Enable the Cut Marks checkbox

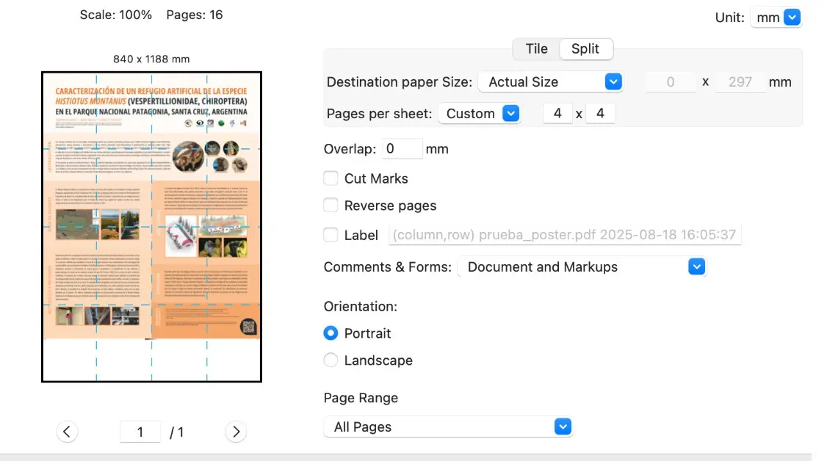coord(331,178)
